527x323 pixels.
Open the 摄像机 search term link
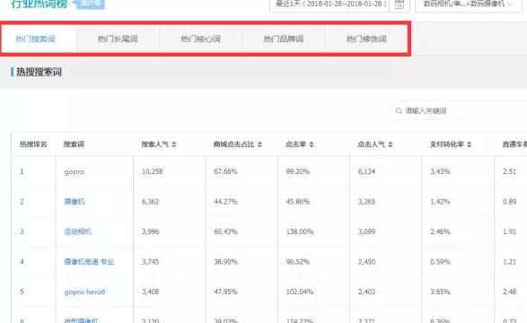pyautogui.click(x=75, y=202)
